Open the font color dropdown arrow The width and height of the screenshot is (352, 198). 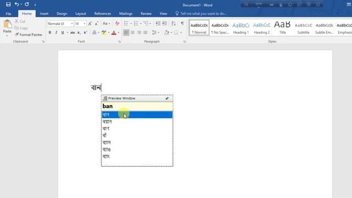click(119, 33)
